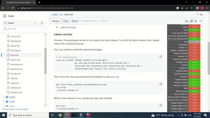Download raw file icon
Viewport: 210px width, 118px height.
click(196, 21)
